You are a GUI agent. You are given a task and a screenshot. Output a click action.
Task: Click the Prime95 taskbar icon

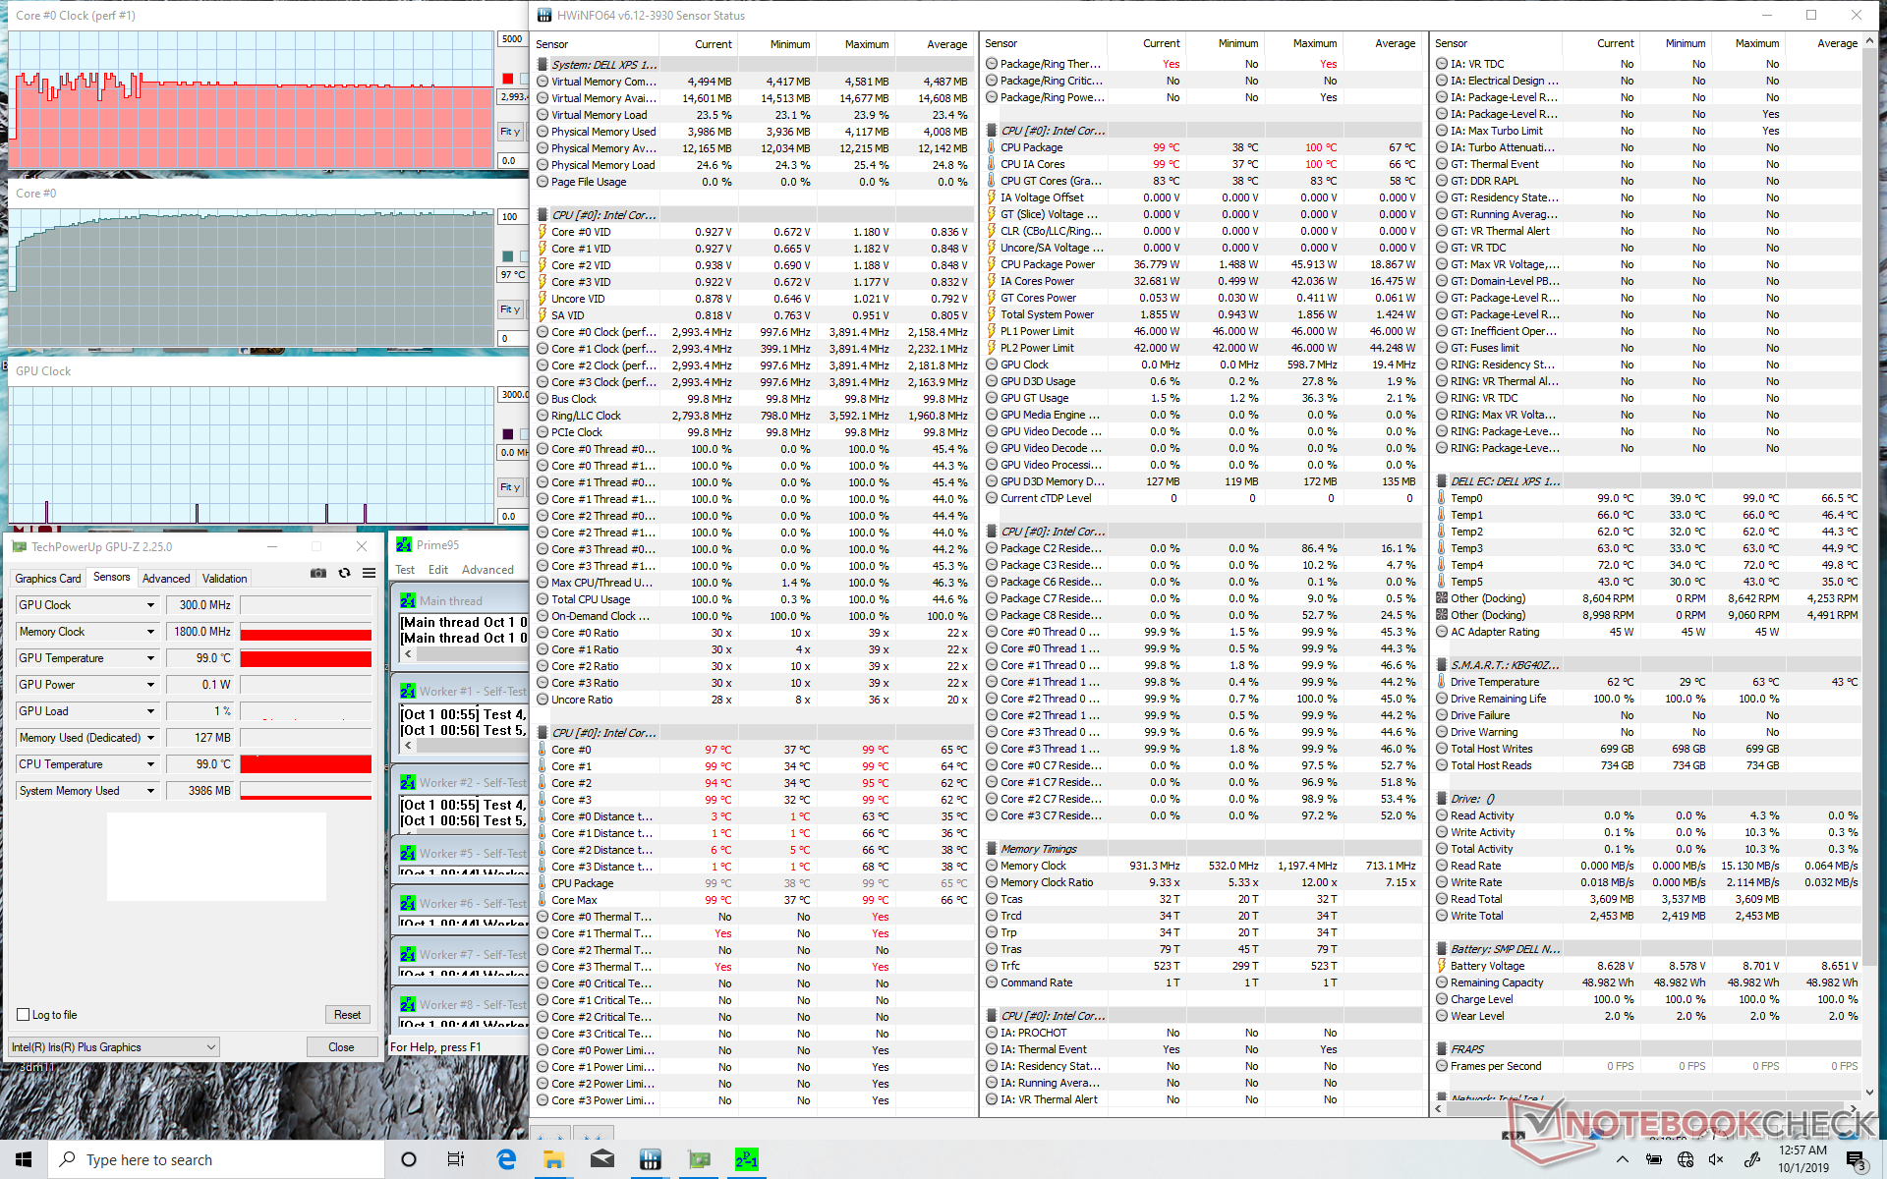pos(746,1159)
